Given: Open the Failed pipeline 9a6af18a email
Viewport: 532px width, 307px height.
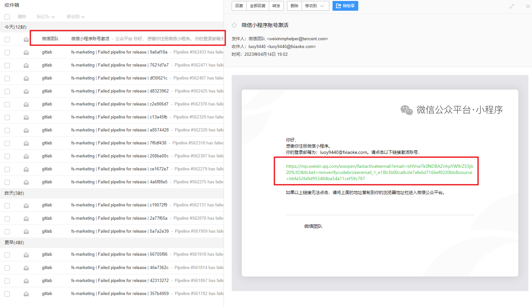Looking at the screenshot, I should [x=112, y=52].
